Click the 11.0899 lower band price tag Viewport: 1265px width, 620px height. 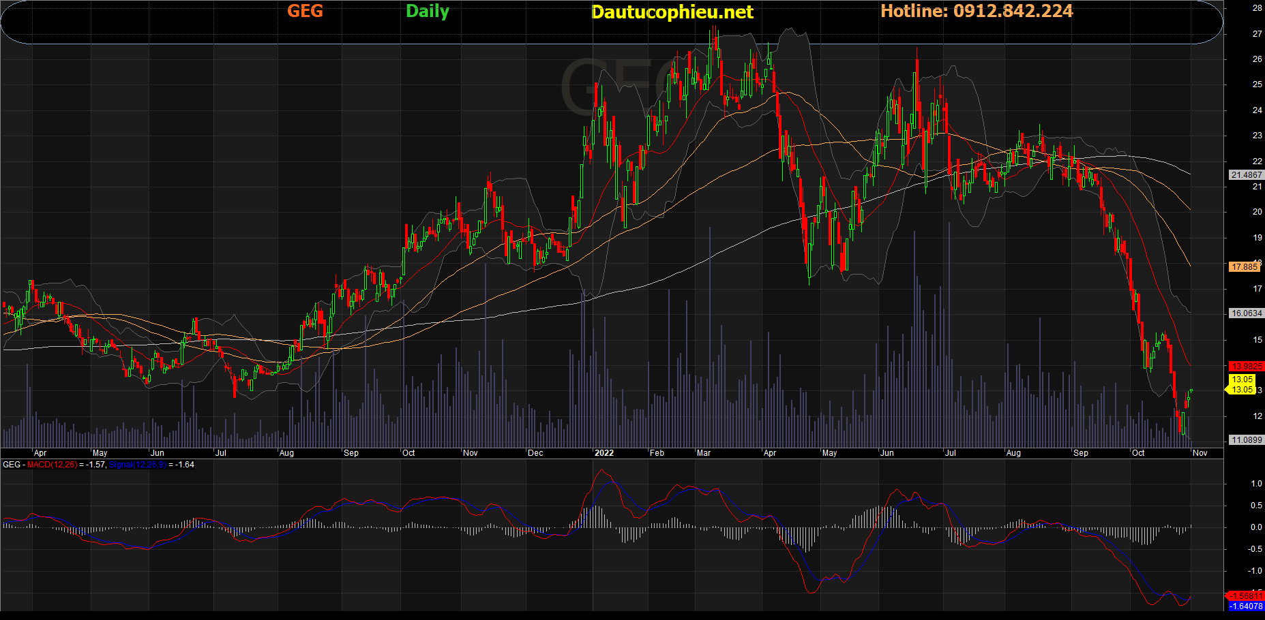click(1246, 440)
